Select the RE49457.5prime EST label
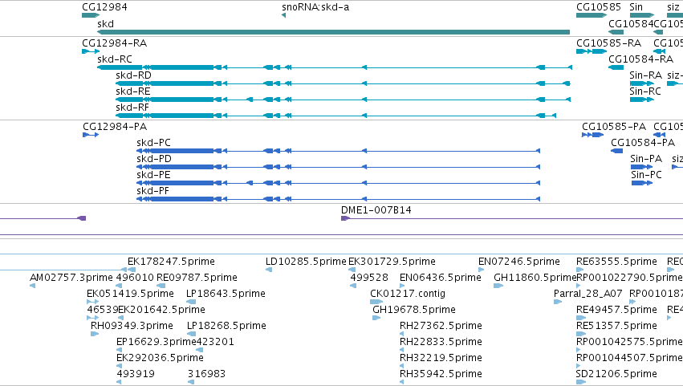 (x=616, y=311)
